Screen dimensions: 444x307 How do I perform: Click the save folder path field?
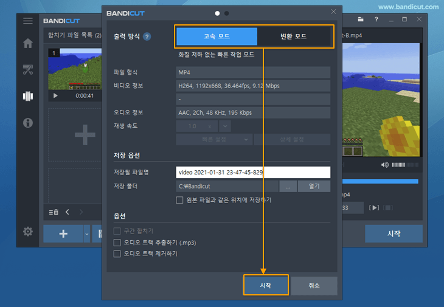coord(227,187)
